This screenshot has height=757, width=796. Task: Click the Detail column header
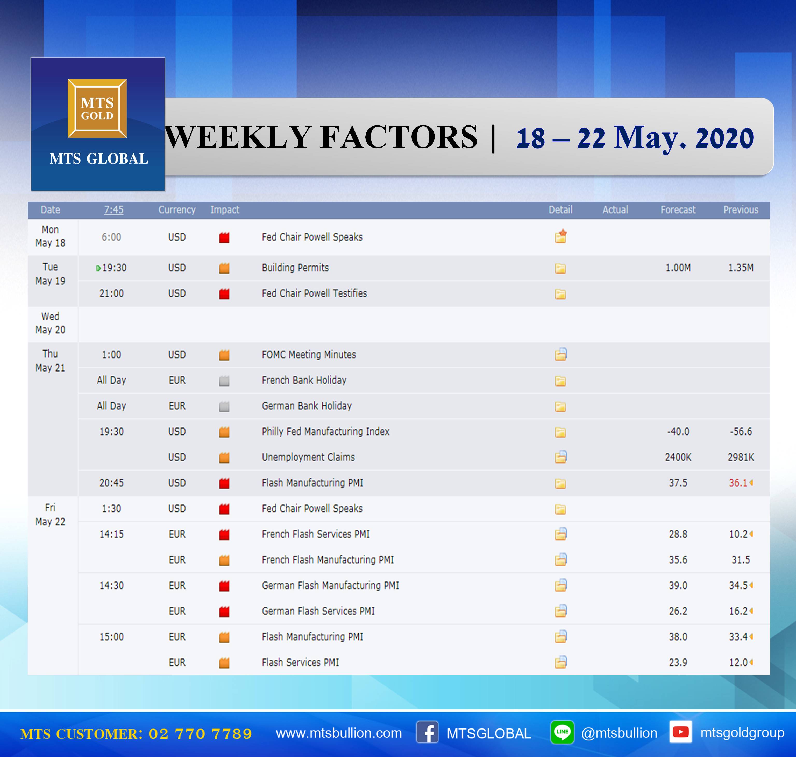(x=560, y=210)
